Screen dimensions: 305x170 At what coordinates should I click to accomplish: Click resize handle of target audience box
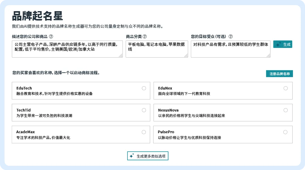point(268,55)
